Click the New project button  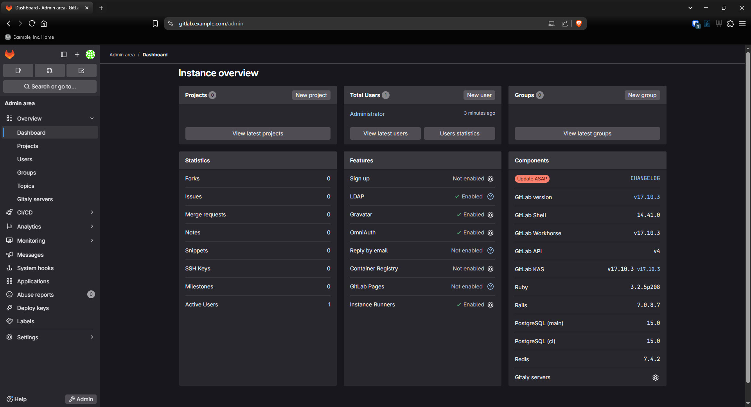311,95
